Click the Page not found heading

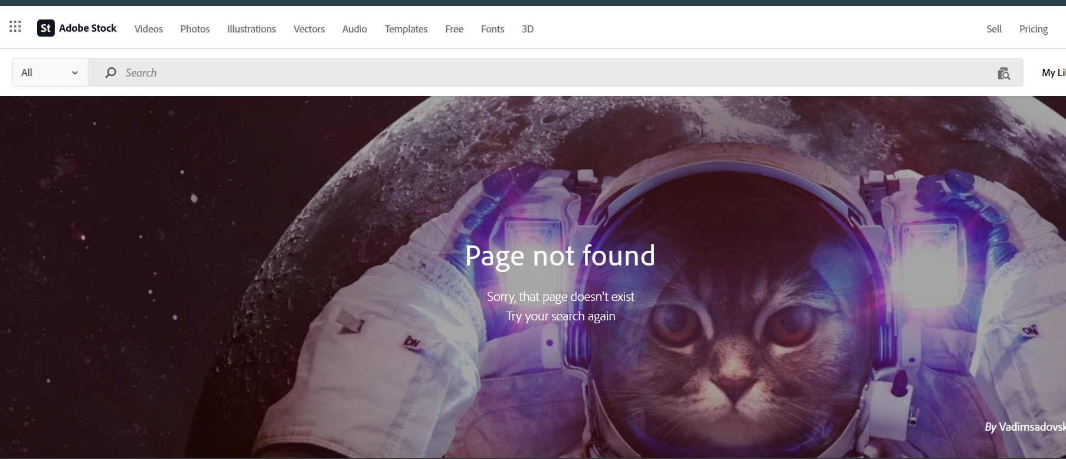tap(560, 256)
